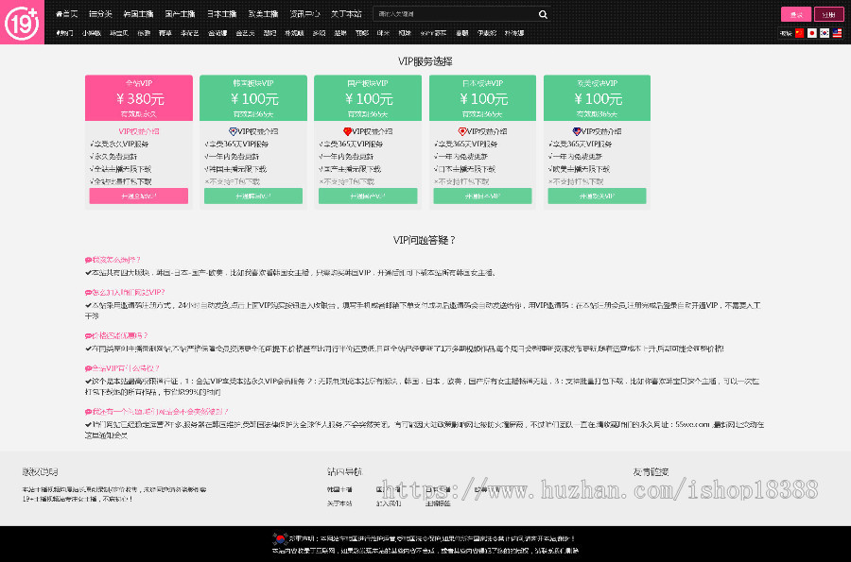Screen dimensions: 851x562
Task: Click the search magnifier icon
Action: pos(541,14)
